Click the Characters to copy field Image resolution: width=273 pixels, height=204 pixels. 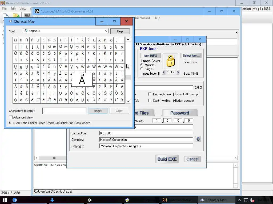pyautogui.click(x=64, y=111)
